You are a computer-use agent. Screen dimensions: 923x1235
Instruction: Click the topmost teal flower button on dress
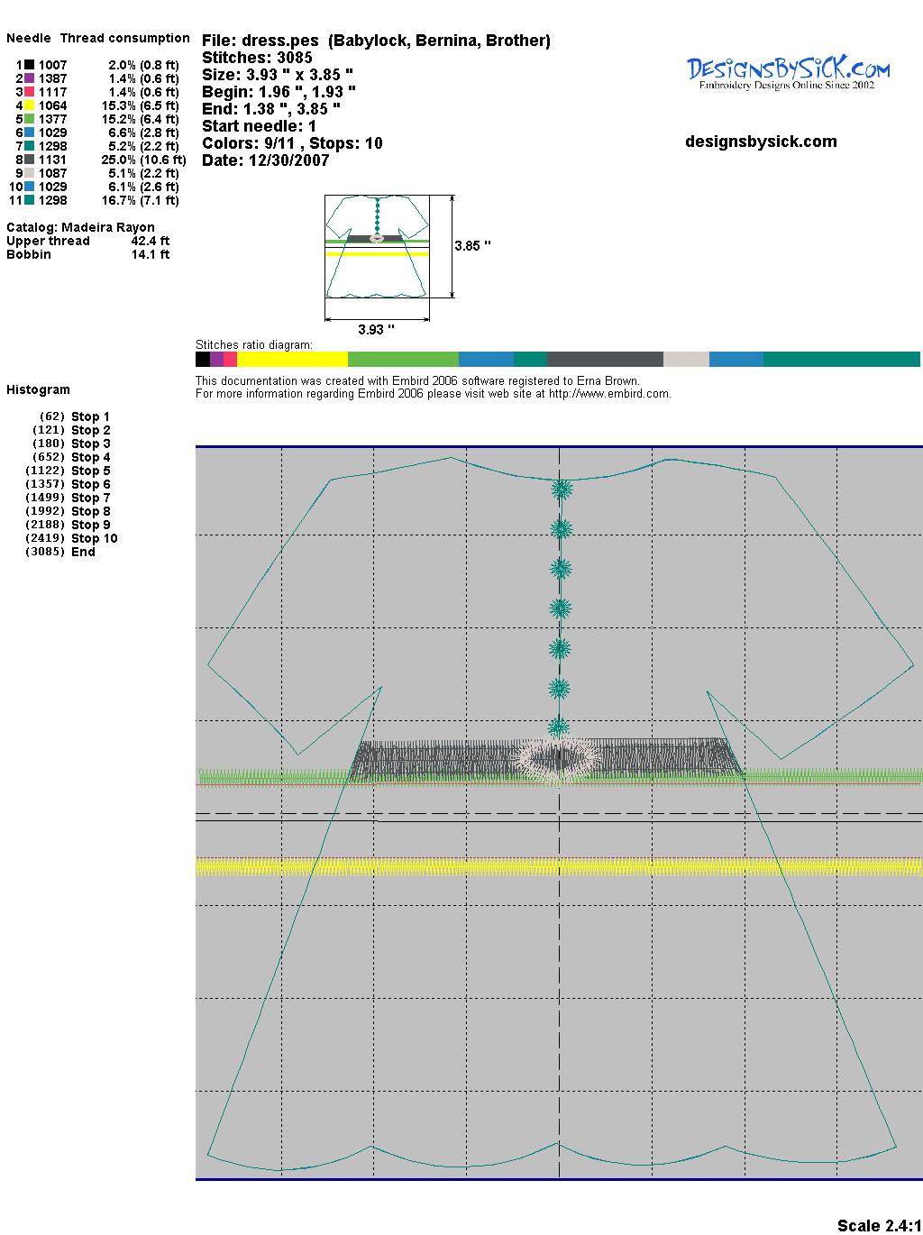pos(562,489)
